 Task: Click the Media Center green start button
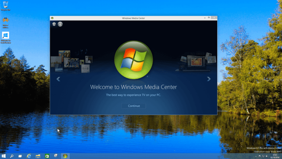point(60,24)
